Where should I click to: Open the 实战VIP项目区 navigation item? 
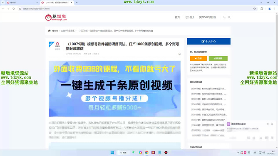click(x=208, y=17)
